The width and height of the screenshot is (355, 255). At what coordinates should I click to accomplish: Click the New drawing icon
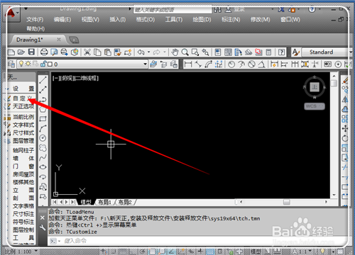tap(11, 52)
